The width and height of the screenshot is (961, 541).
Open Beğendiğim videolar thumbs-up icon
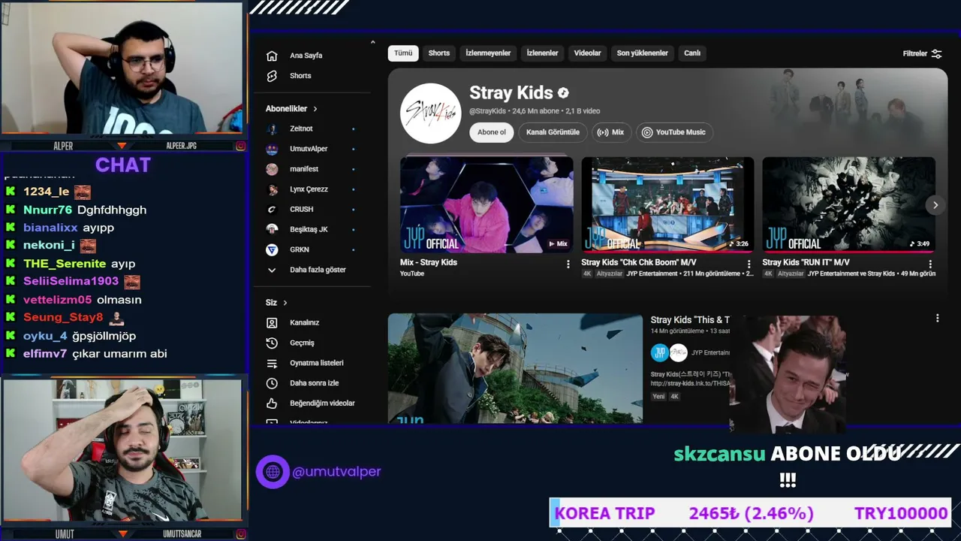(x=272, y=403)
